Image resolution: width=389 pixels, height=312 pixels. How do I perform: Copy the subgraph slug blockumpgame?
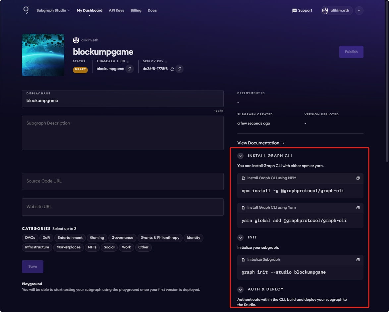(x=130, y=69)
